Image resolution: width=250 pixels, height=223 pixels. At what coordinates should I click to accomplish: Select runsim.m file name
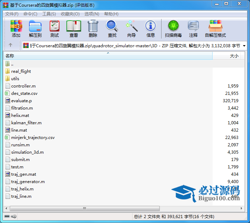coord(20,145)
